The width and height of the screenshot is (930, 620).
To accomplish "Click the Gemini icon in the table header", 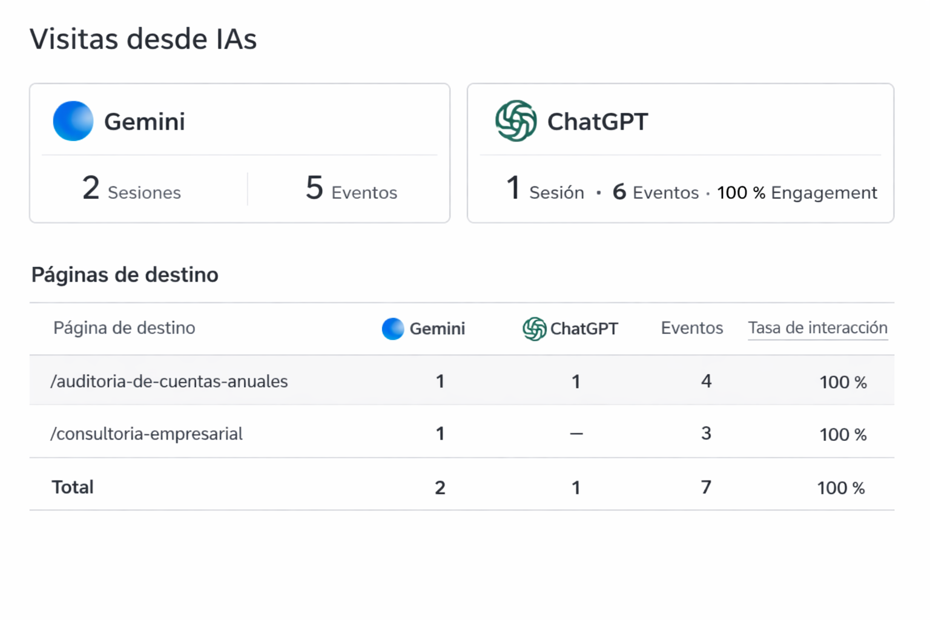I will [393, 329].
